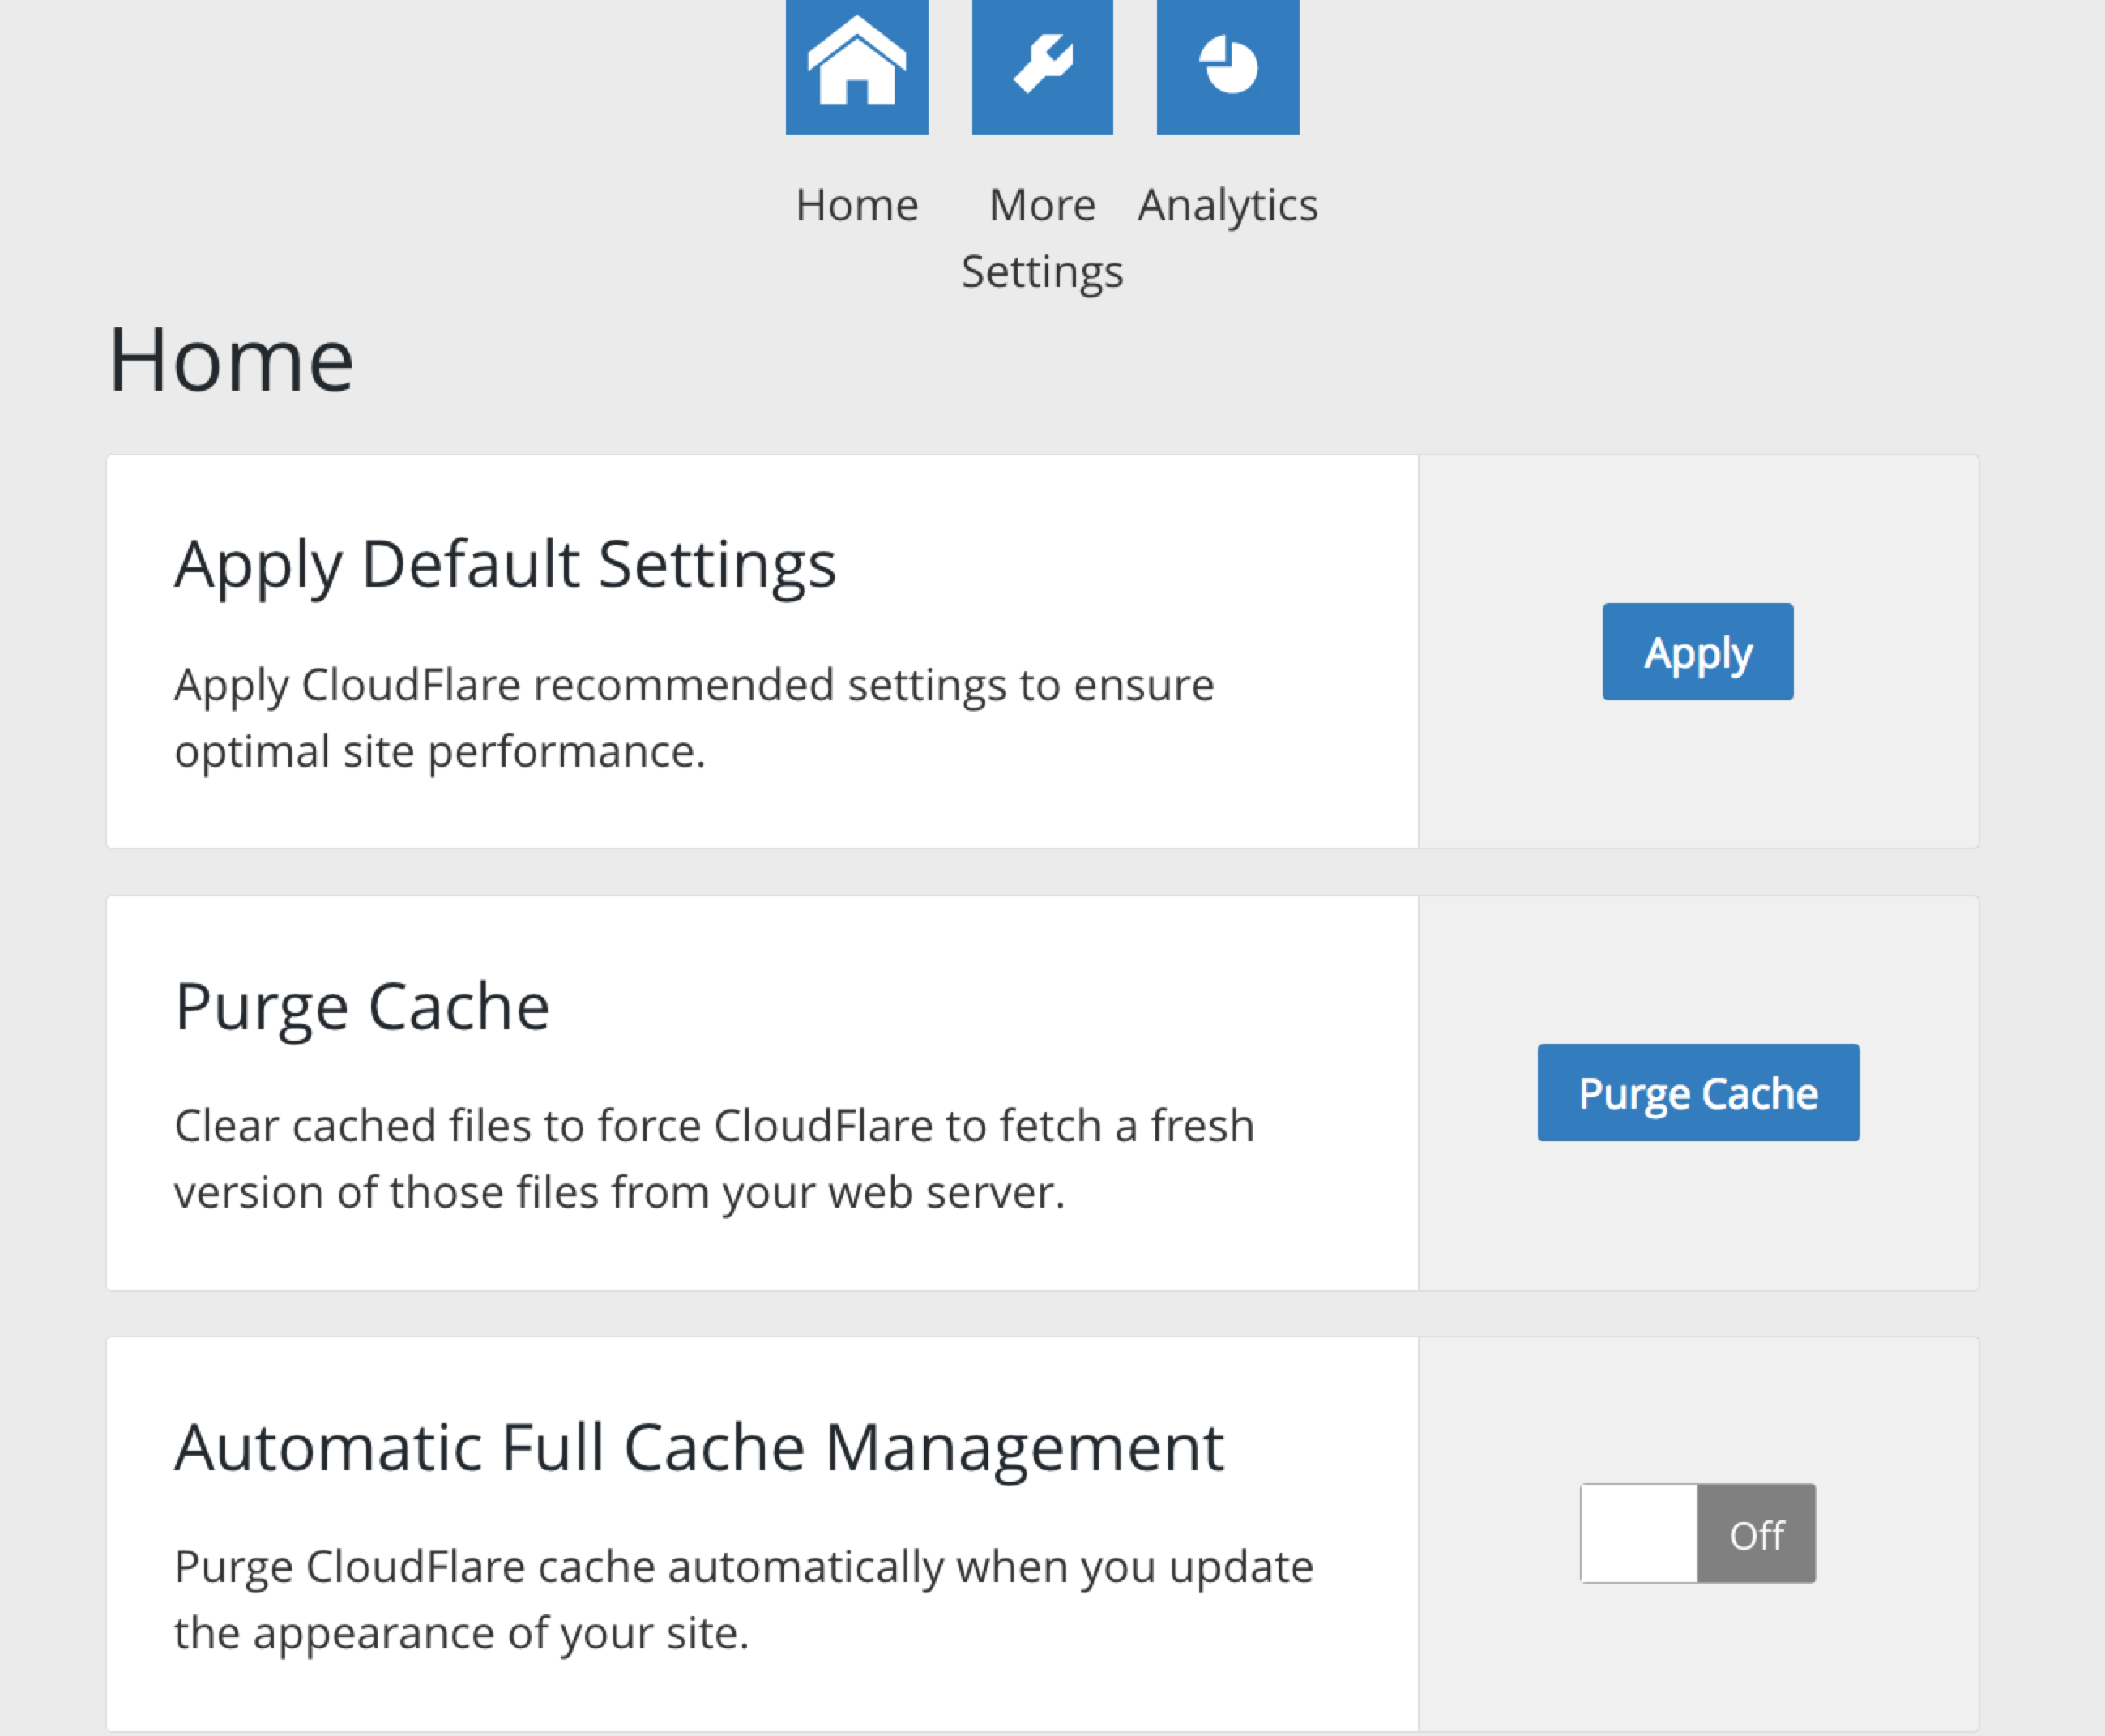This screenshot has height=1736, width=2105.
Task: Select the Home tab label
Action: (x=856, y=205)
